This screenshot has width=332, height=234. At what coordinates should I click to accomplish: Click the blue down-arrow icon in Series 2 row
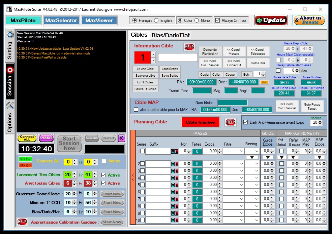pyautogui.click(x=173, y=164)
